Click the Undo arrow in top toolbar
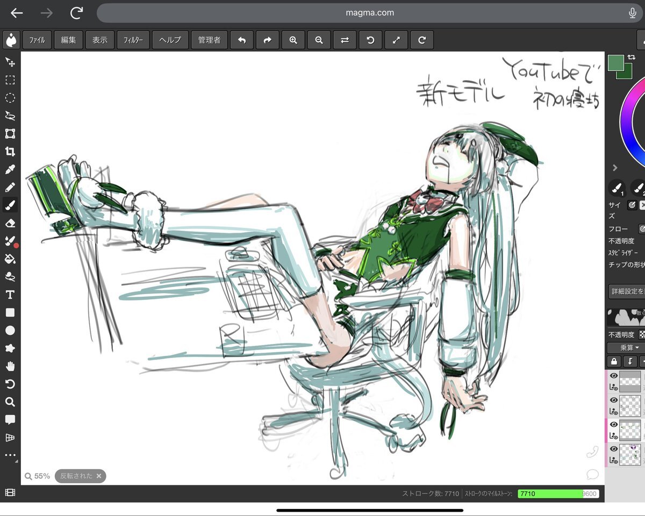The height and width of the screenshot is (516, 645). pyautogui.click(x=242, y=40)
